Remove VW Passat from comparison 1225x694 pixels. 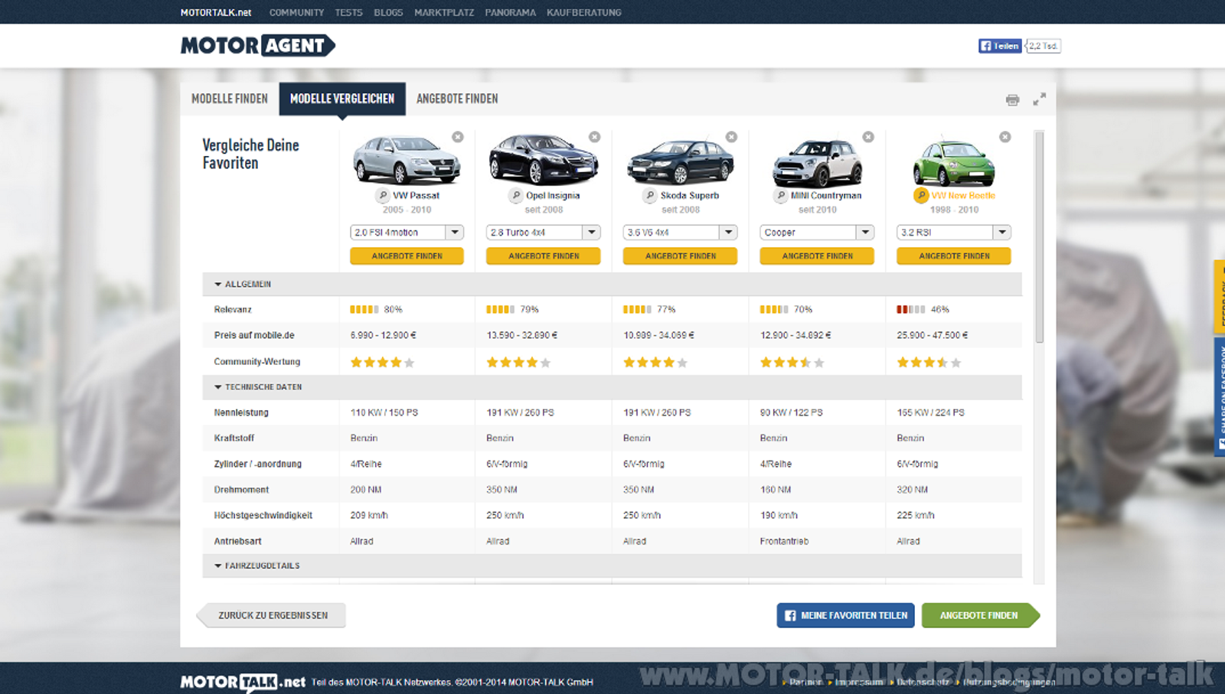tap(458, 137)
